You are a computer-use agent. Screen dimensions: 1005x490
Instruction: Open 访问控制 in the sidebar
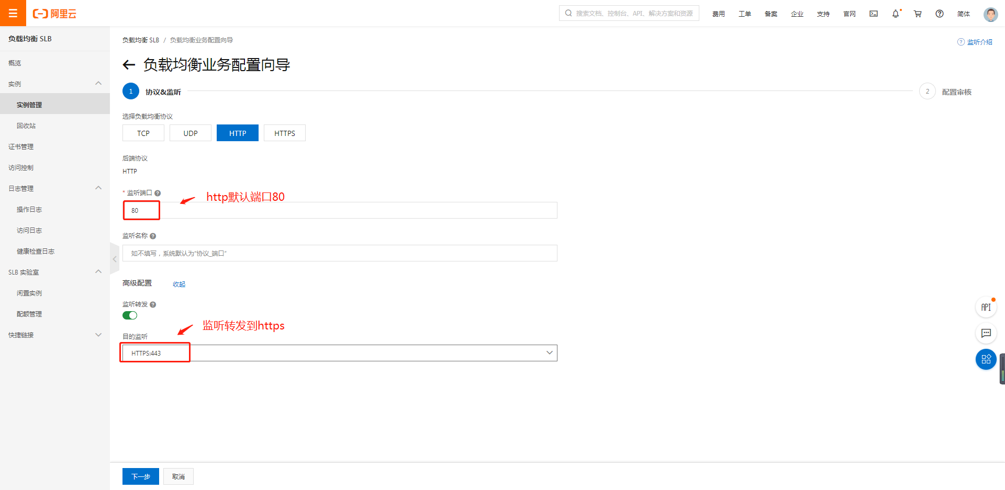tap(21, 168)
